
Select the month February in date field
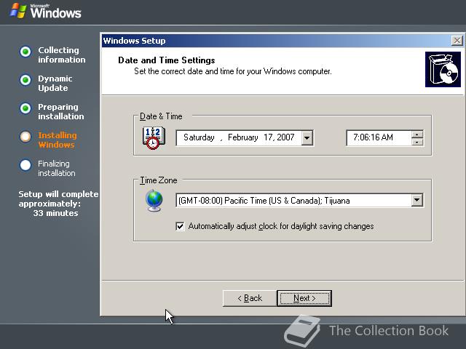click(x=242, y=137)
